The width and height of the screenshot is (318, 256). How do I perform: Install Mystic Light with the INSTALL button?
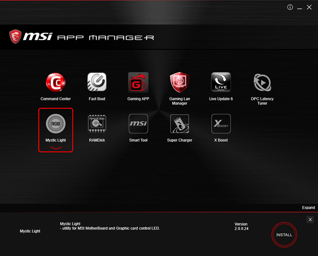click(x=284, y=235)
